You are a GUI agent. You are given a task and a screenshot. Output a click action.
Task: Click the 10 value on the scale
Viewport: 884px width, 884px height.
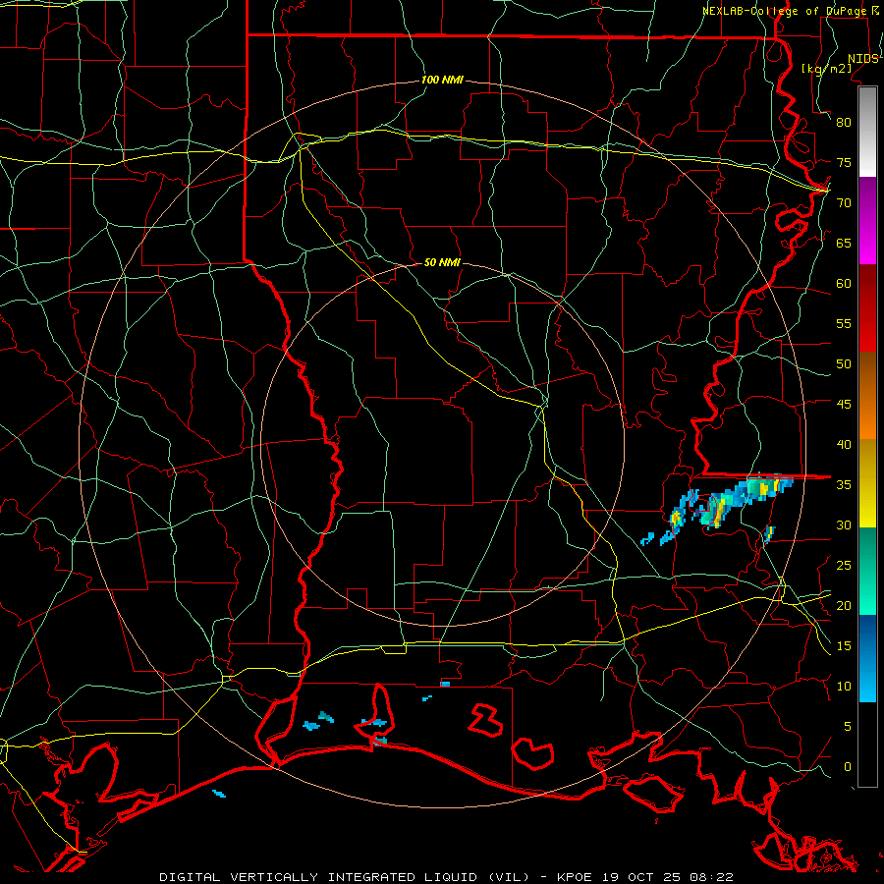point(844,687)
